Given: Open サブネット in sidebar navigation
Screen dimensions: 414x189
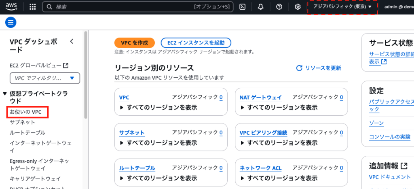Looking at the screenshot, I should pos(22,122).
